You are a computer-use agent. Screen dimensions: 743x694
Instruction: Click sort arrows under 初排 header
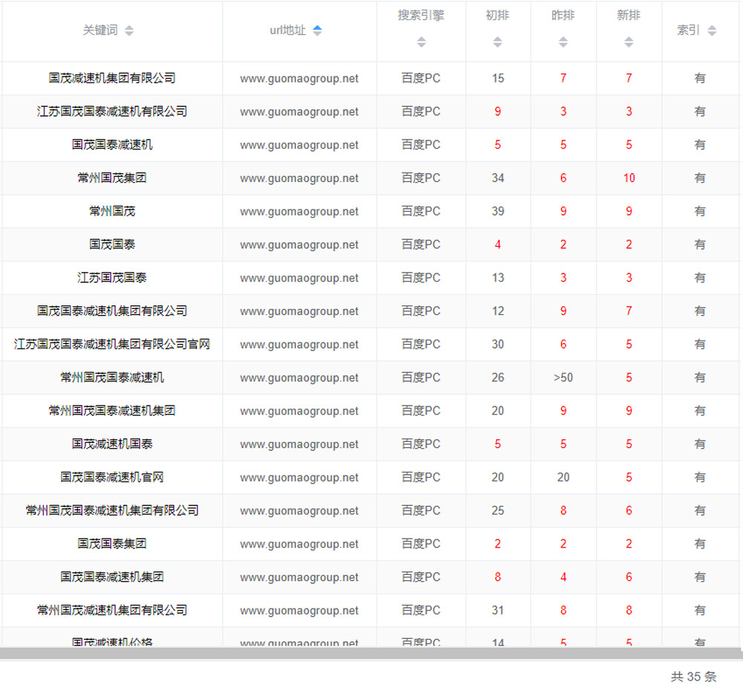pyautogui.click(x=498, y=42)
